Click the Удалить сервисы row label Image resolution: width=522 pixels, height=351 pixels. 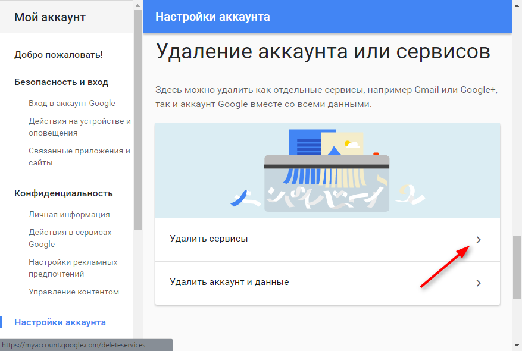[209, 239]
